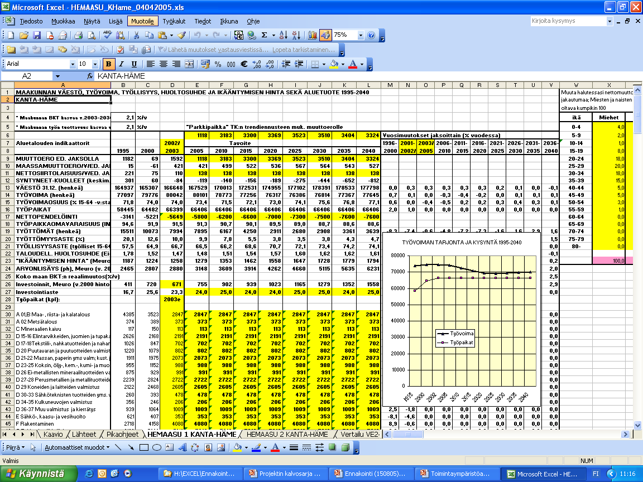Go to the last sheet tab using navigation arrow

[x=32, y=435]
